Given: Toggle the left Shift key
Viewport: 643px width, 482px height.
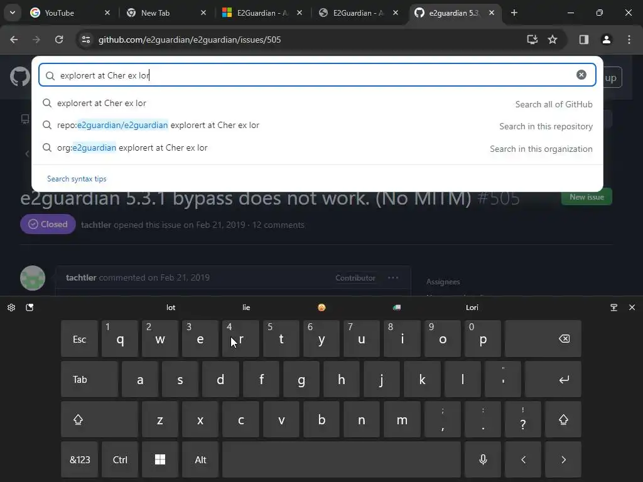Looking at the screenshot, I should 99,419.
